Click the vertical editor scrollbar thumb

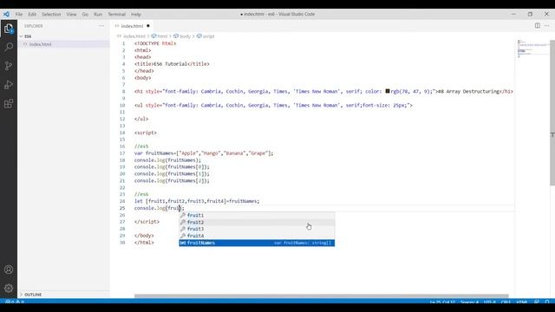tap(552, 112)
